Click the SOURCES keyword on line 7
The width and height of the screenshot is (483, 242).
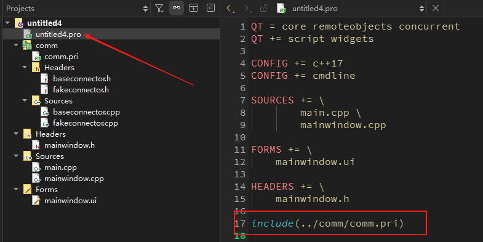(x=273, y=100)
